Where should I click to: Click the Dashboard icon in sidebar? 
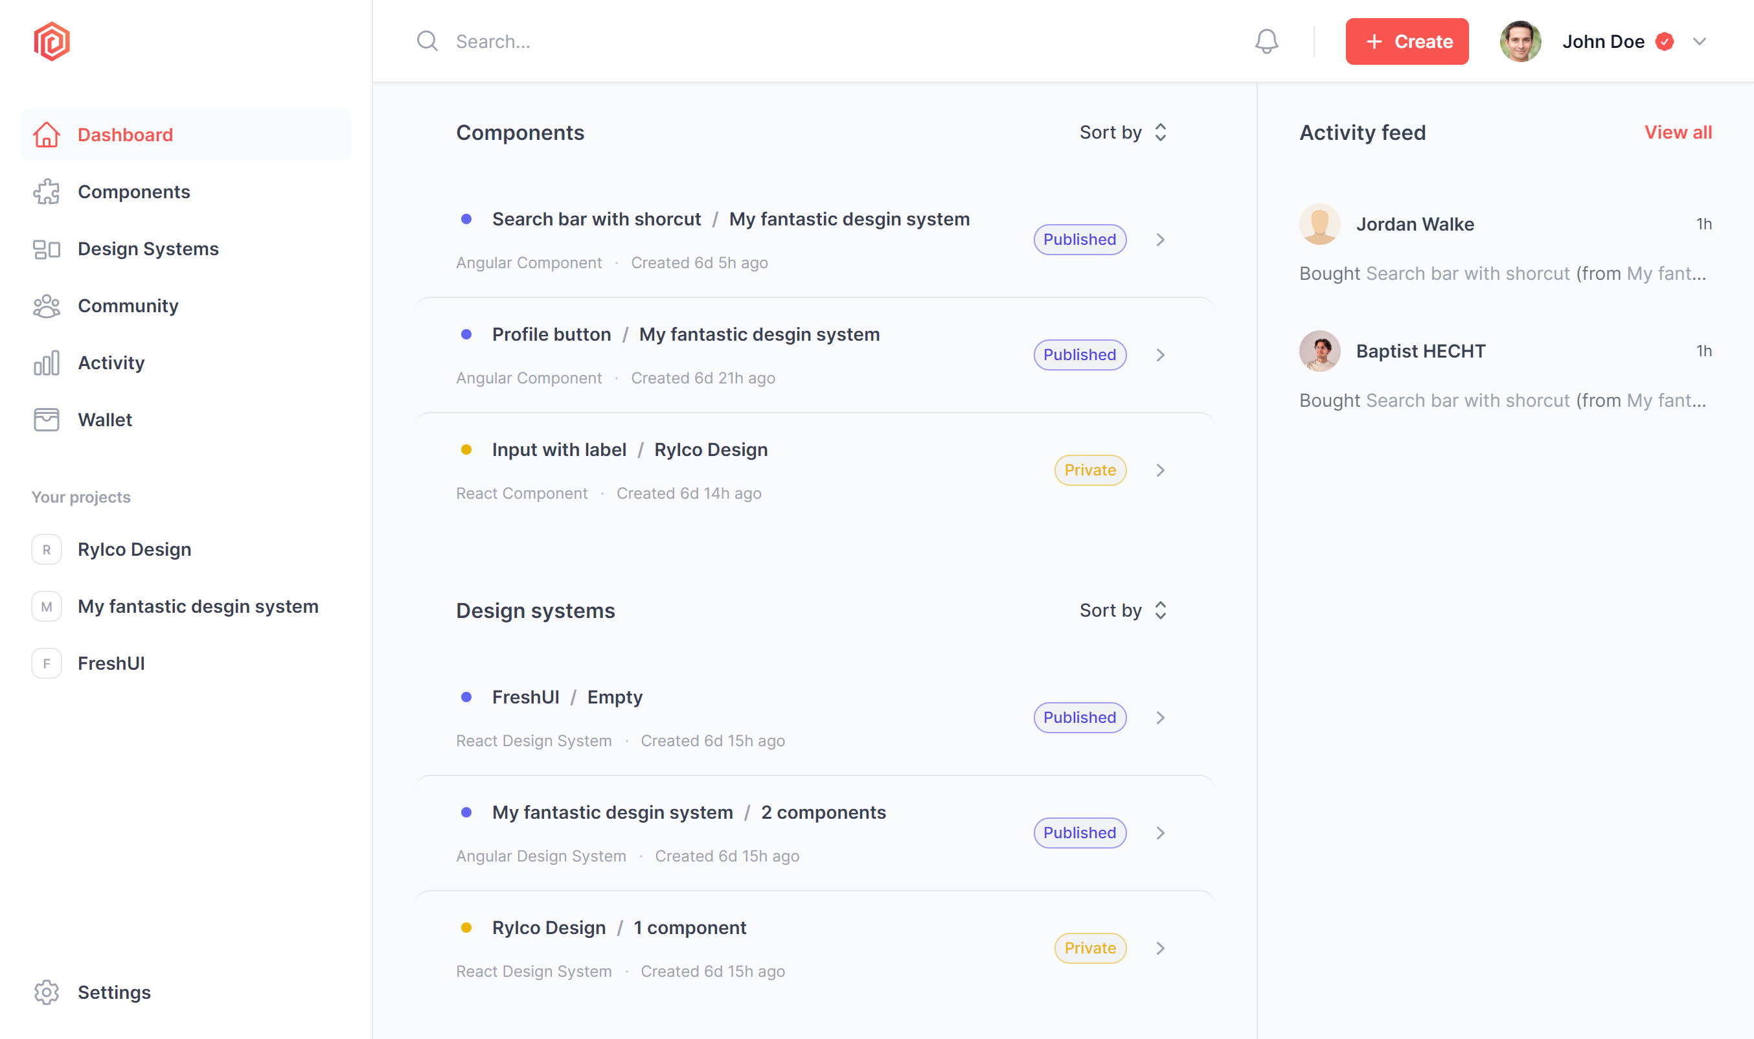(x=46, y=133)
